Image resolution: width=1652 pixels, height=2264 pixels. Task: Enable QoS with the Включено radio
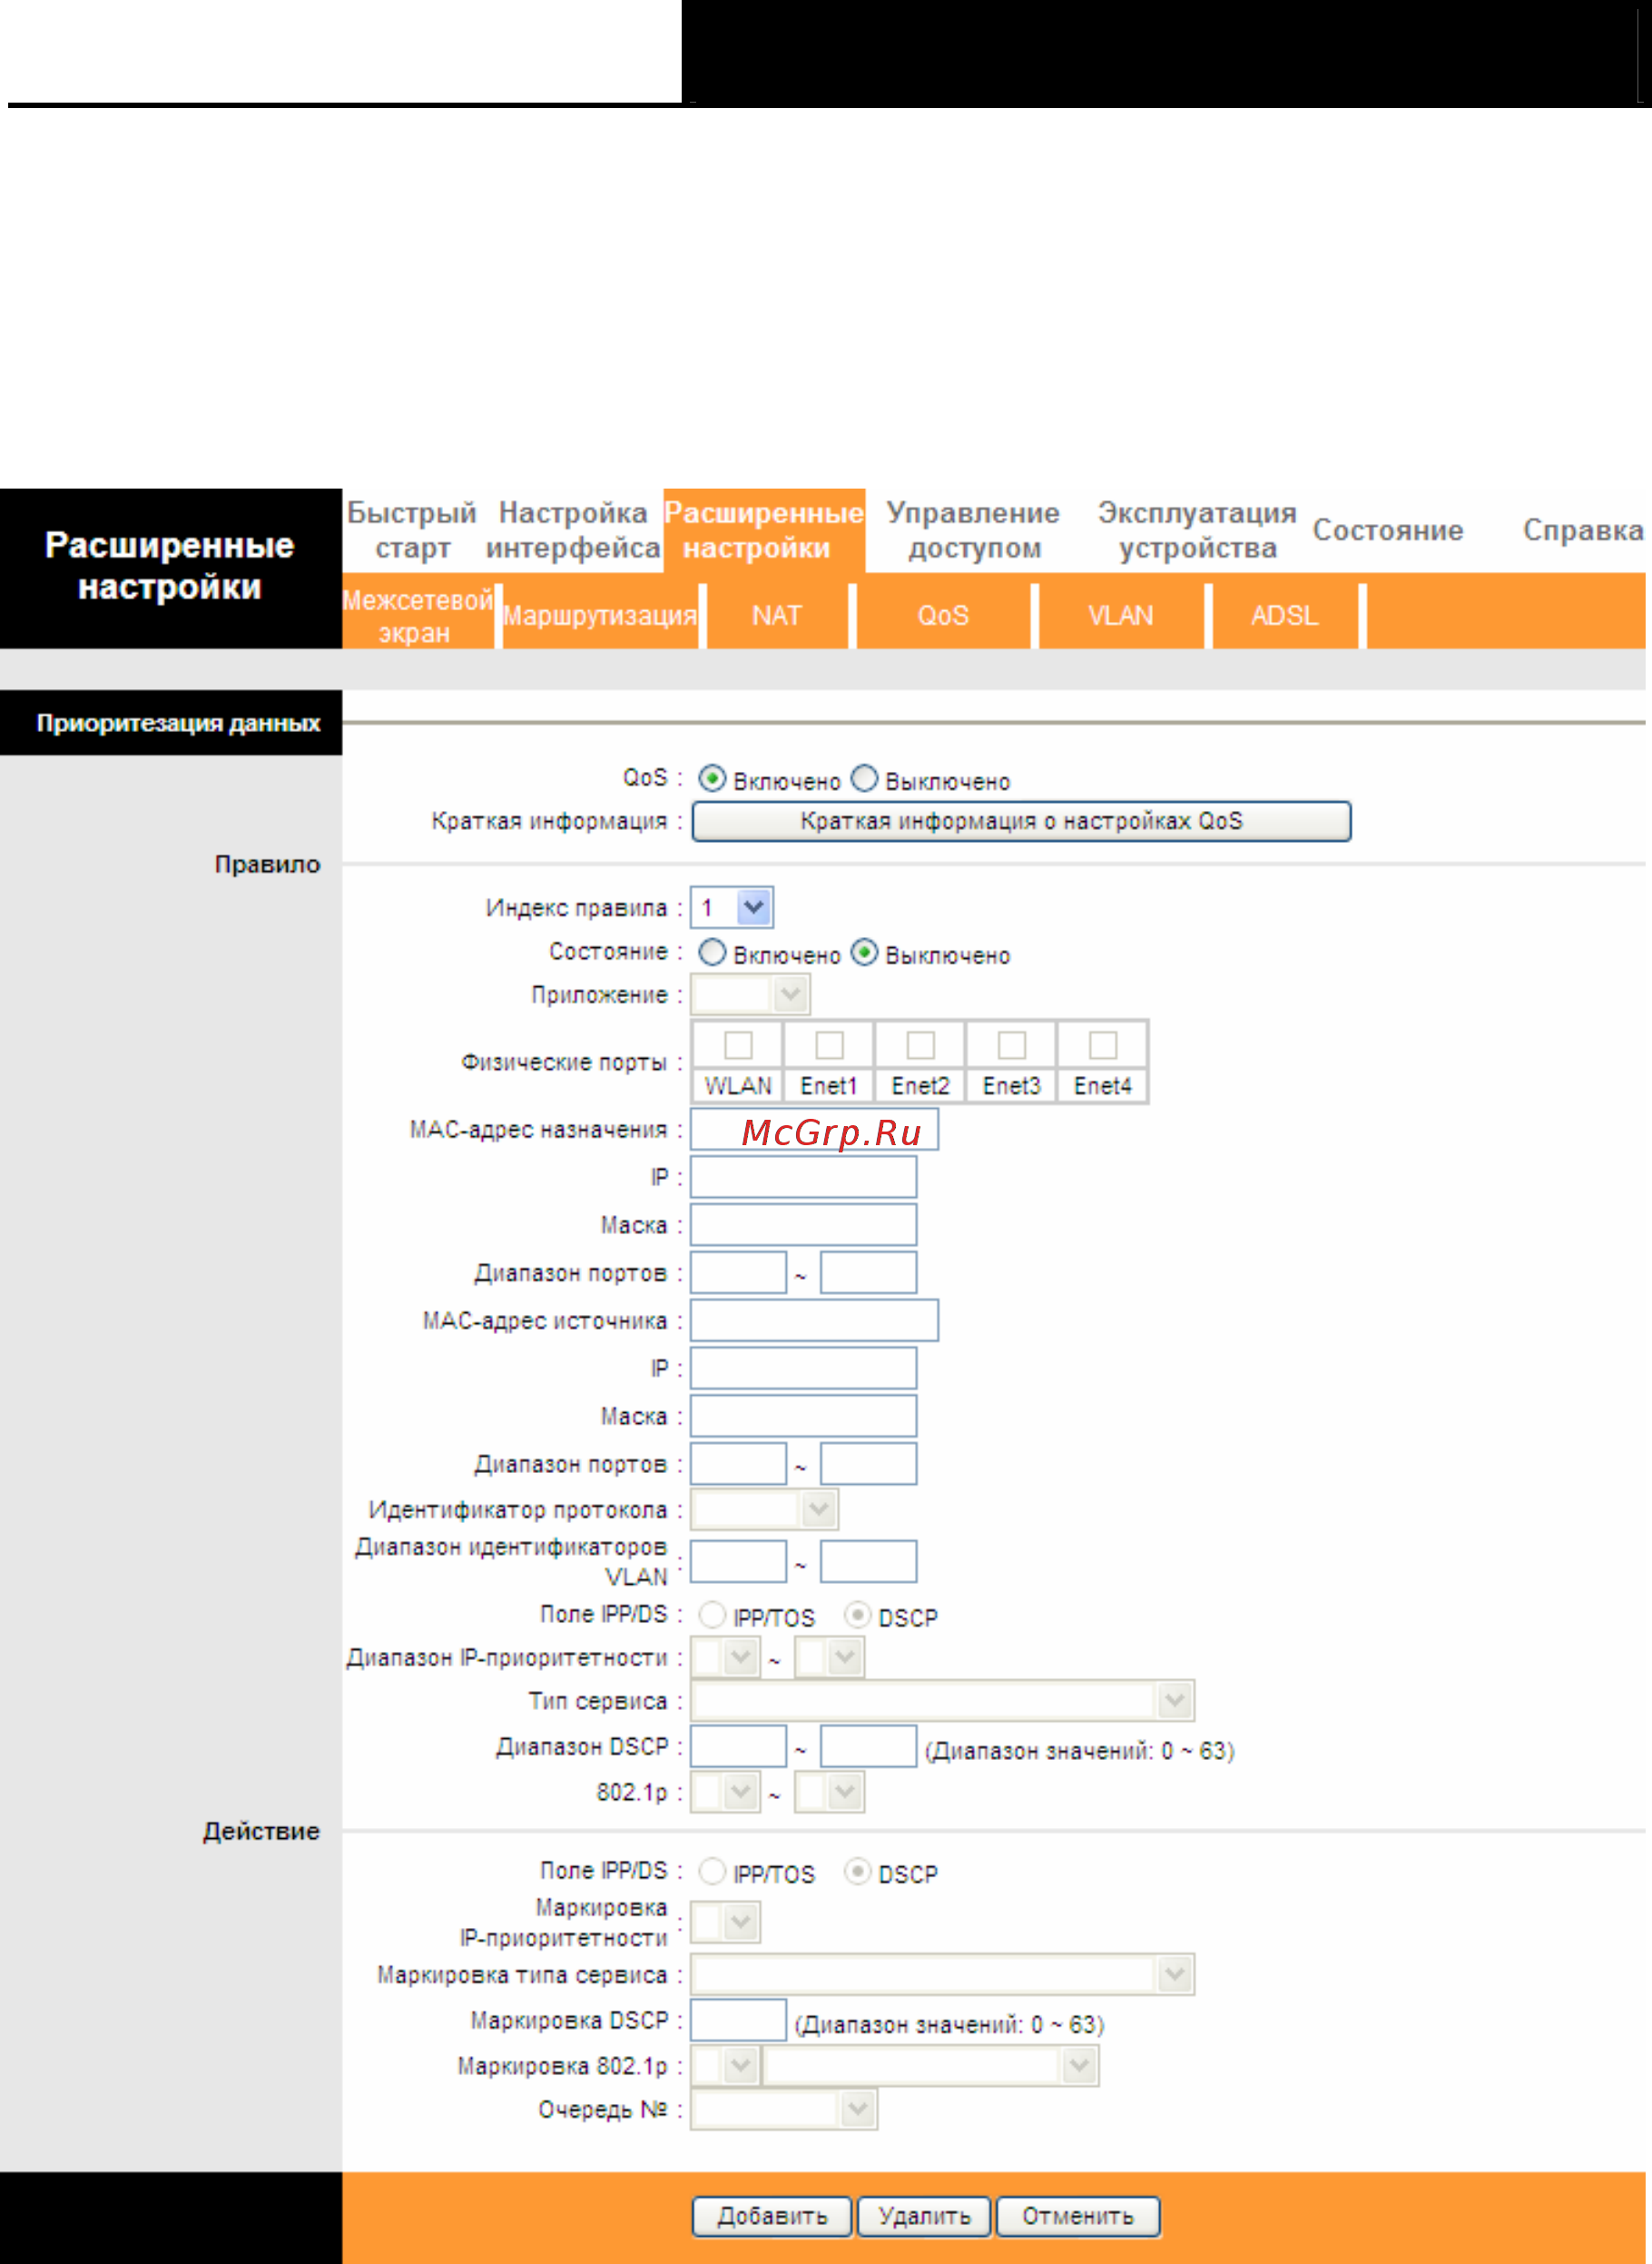pyautogui.click(x=712, y=779)
